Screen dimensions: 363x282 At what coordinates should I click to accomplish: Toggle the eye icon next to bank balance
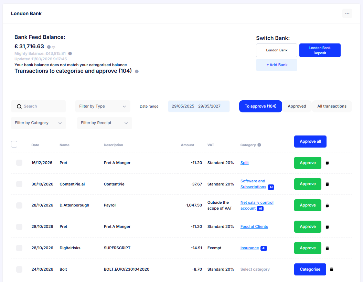[x=53, y=47]
